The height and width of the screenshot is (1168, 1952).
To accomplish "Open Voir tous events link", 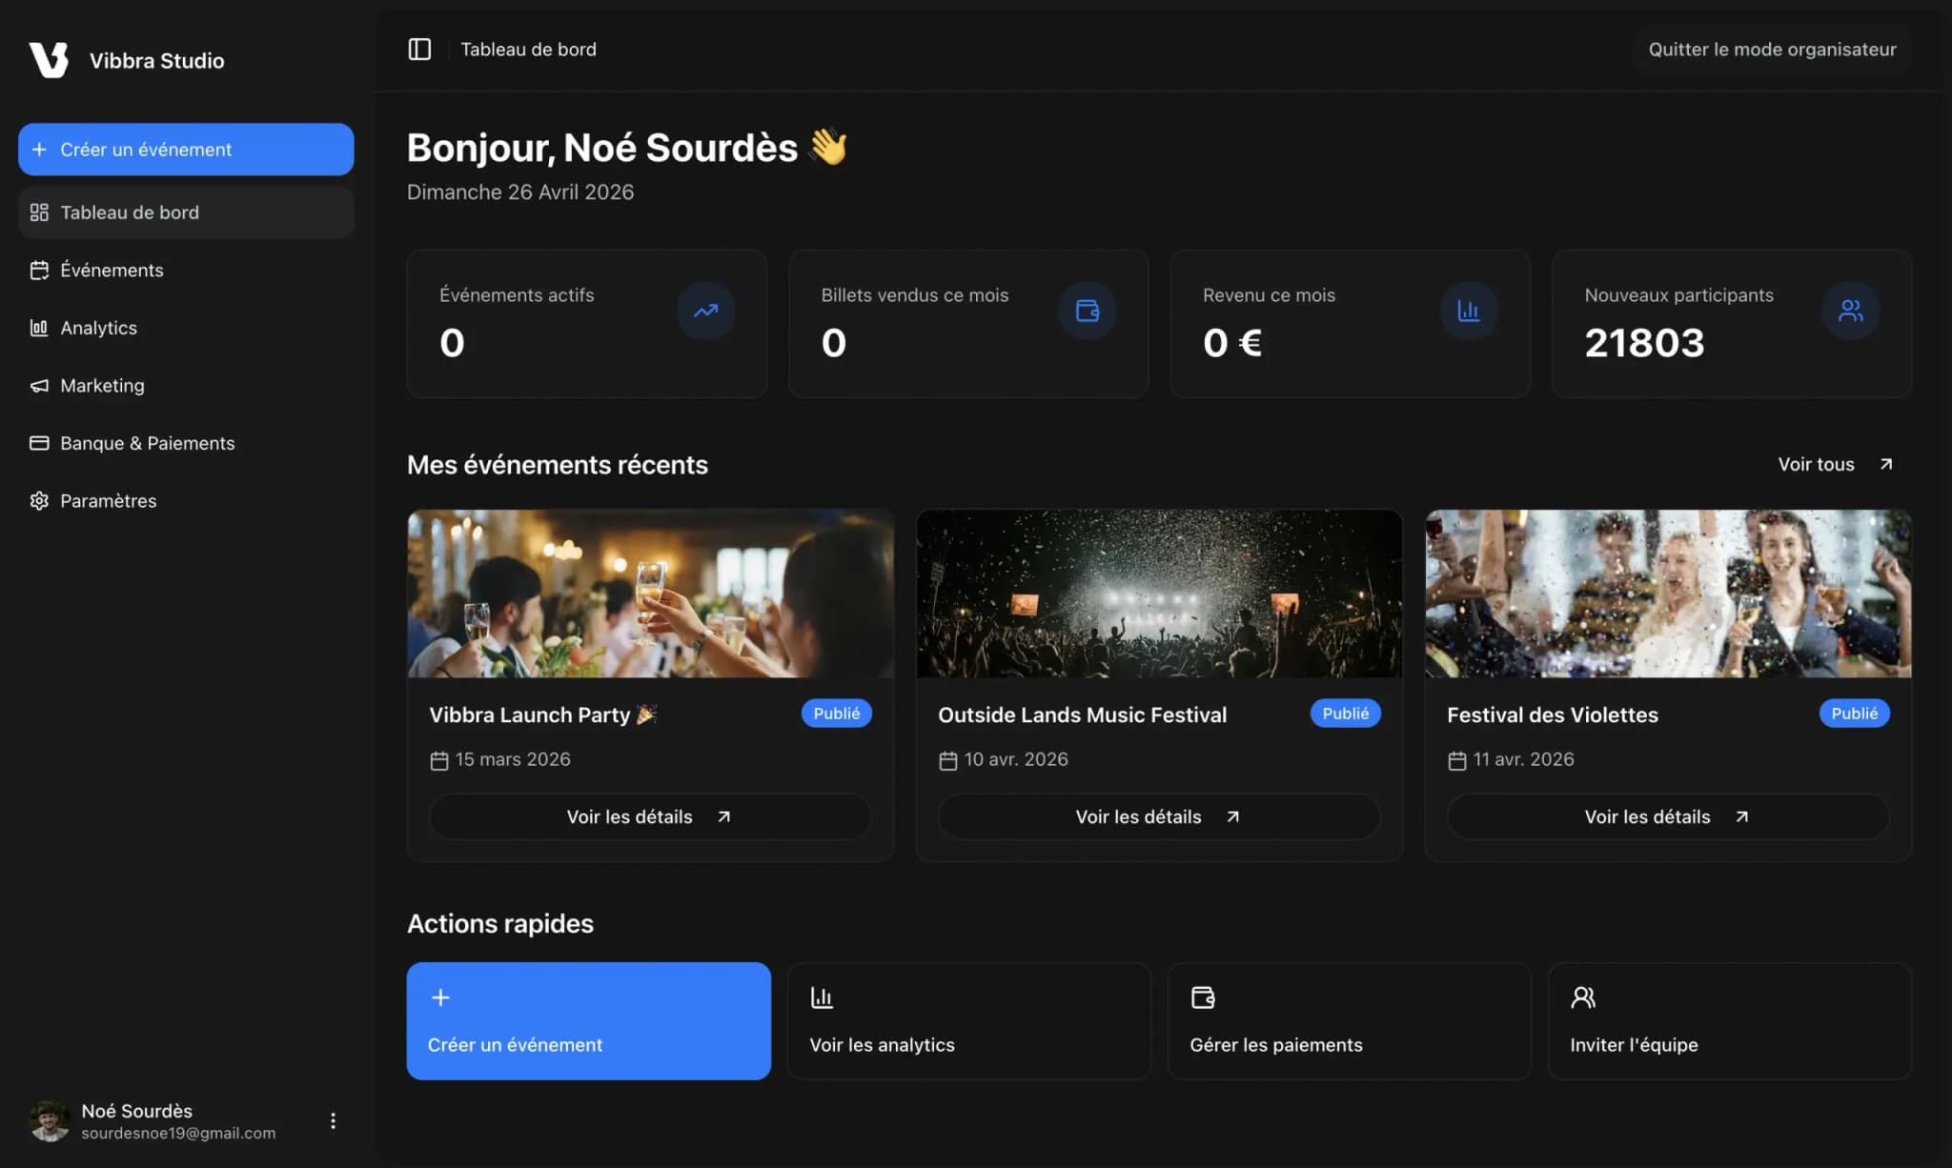I will tap(1835, 464).
